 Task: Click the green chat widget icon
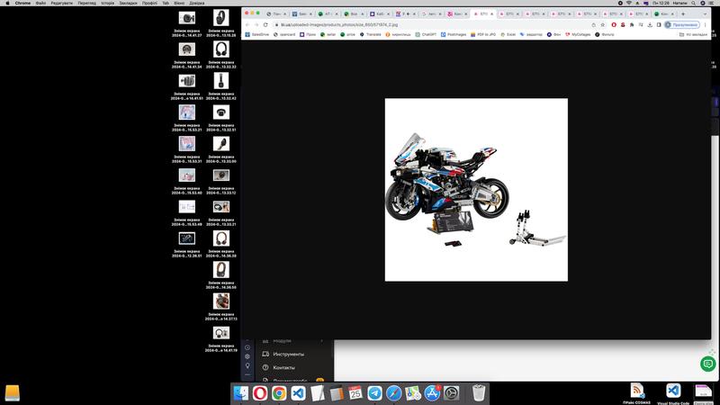point(707,364)
